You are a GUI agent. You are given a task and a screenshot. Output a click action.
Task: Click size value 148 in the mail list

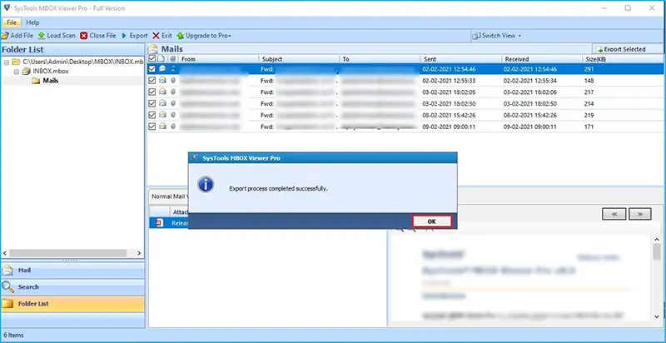tap(589, 80)
